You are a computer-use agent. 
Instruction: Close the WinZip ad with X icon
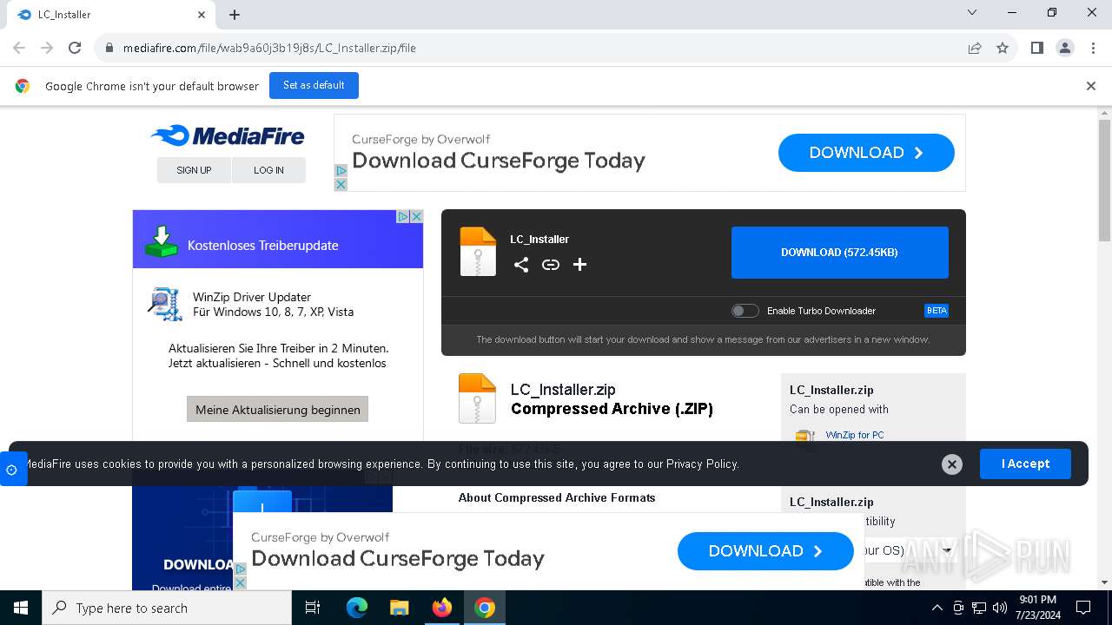(417, 216)
